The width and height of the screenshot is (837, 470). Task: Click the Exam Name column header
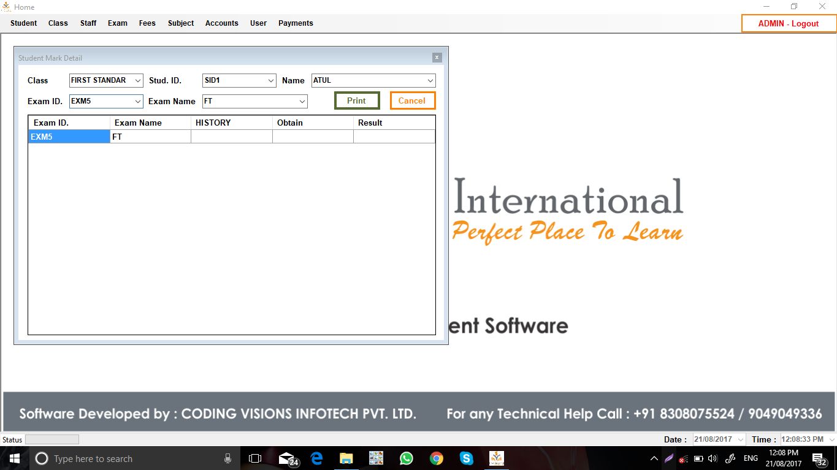[151, 123]
